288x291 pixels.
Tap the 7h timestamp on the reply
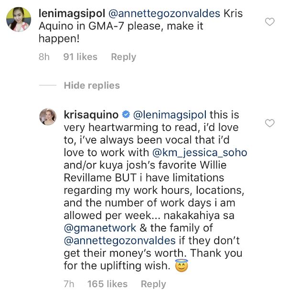click(69, 284)
